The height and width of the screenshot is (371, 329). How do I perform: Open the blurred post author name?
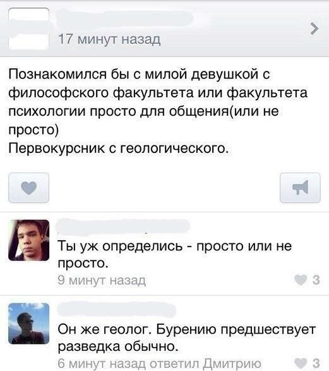125,18
